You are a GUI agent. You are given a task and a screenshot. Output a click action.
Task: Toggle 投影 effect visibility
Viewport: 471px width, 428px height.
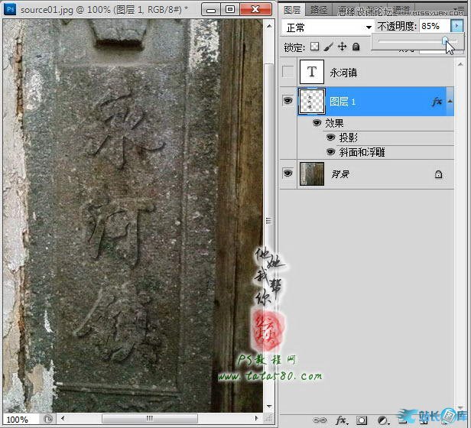click(331, 138)
